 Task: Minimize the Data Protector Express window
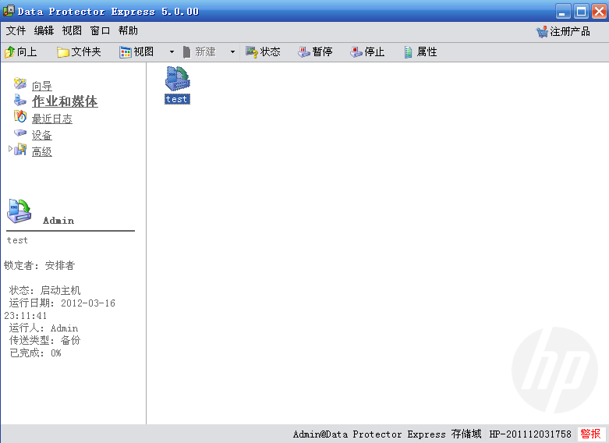pyautogui.click(x=562, y=11)
